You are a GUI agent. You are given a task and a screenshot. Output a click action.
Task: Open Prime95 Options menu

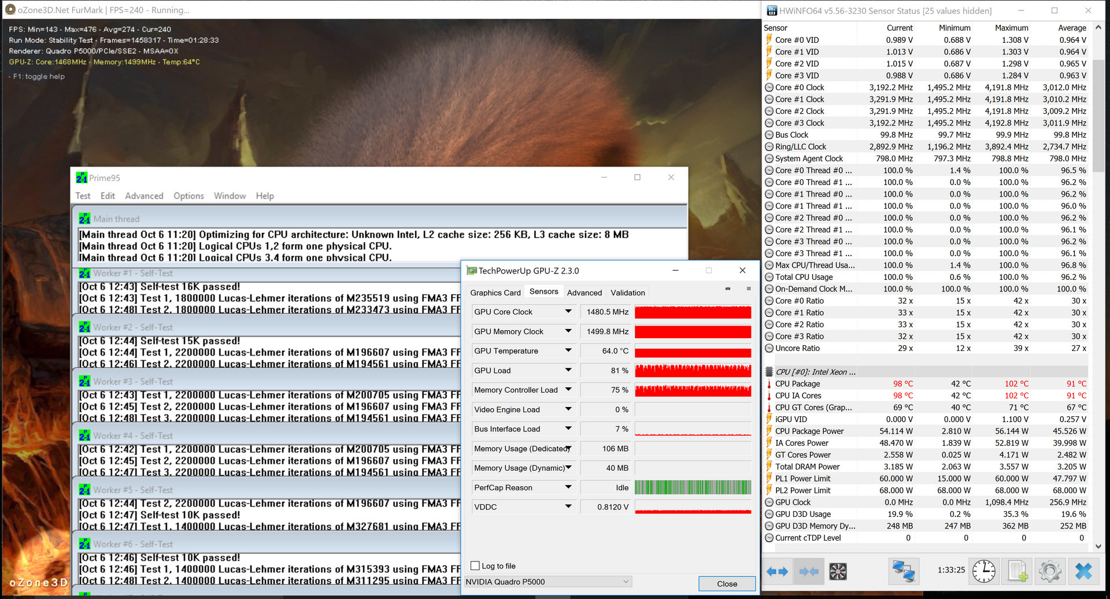point(188,196)
